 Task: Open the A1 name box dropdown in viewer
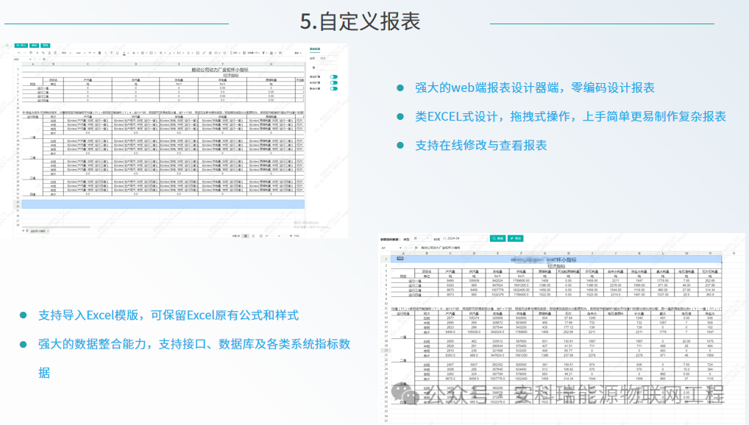pyautogui.click(x=400, y=248)
